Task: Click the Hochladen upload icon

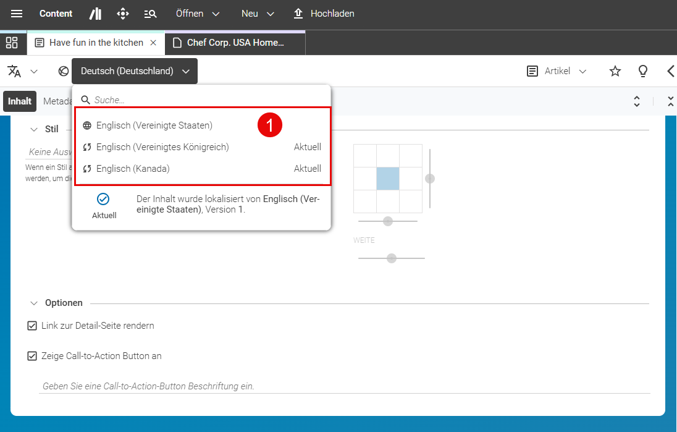Action: pos(298,14)
